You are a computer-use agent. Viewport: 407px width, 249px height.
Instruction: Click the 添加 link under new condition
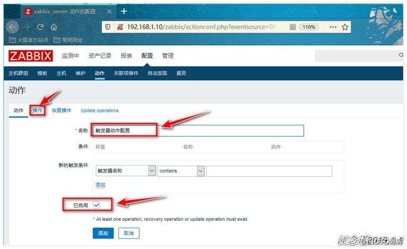tap(100, 185)
